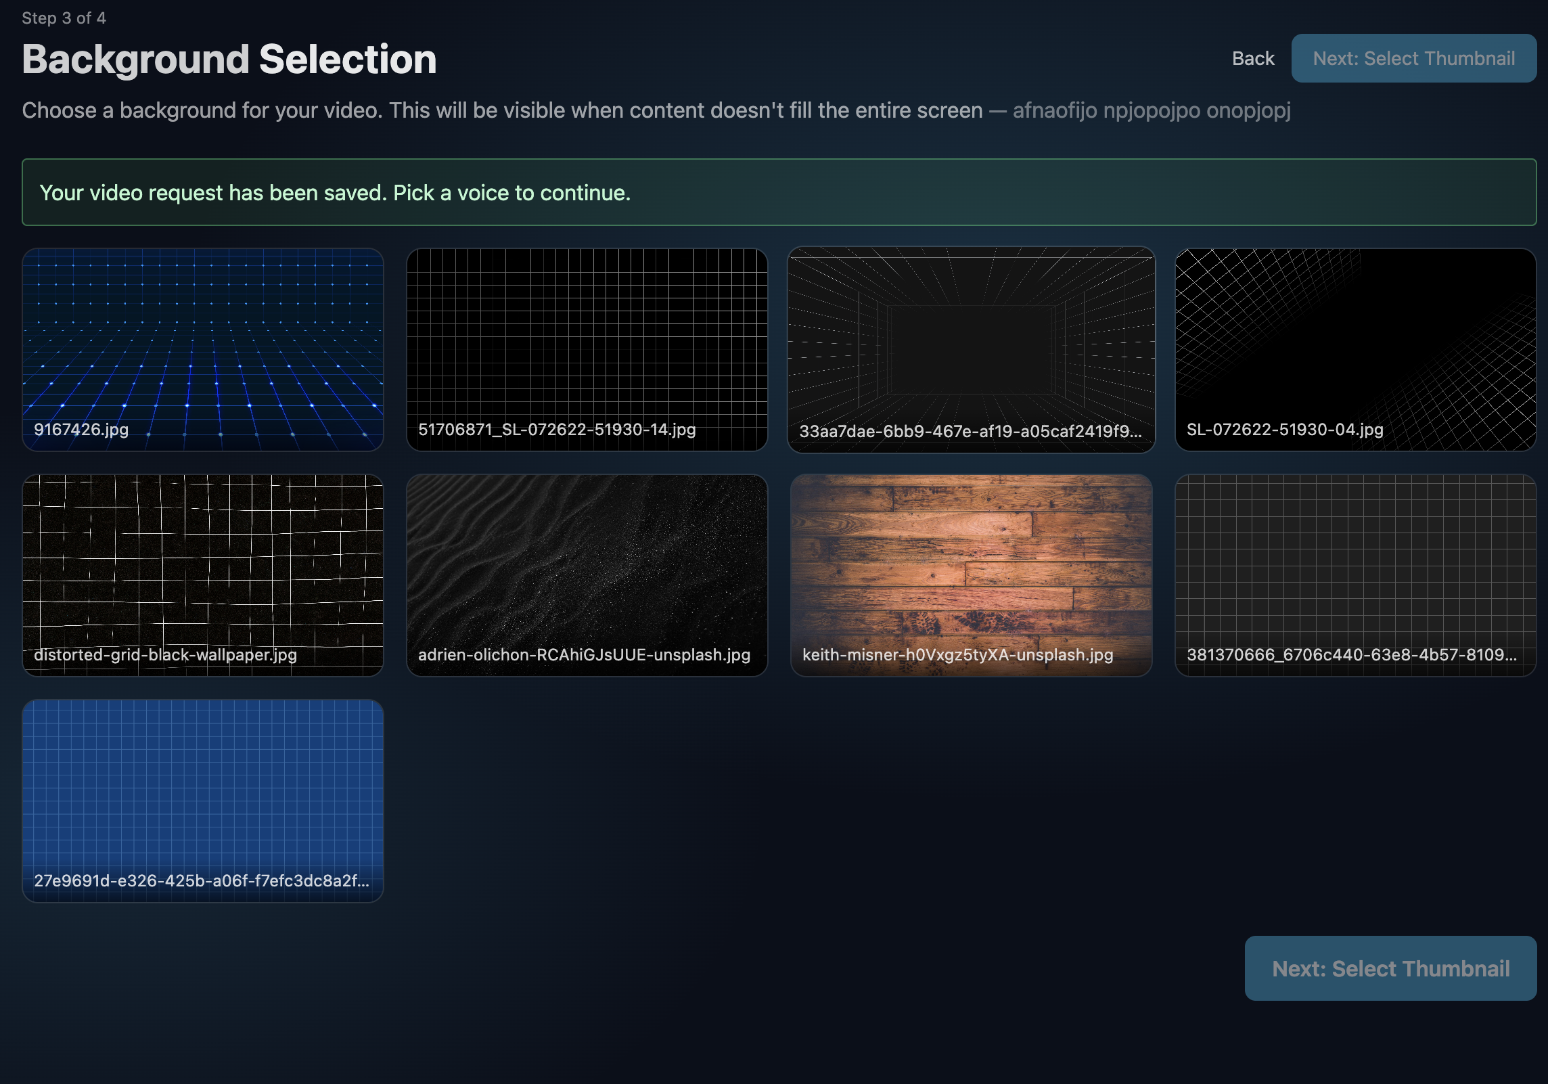
Task: Select the 9167426.jpg blue grid background
Action: (202, 338)
